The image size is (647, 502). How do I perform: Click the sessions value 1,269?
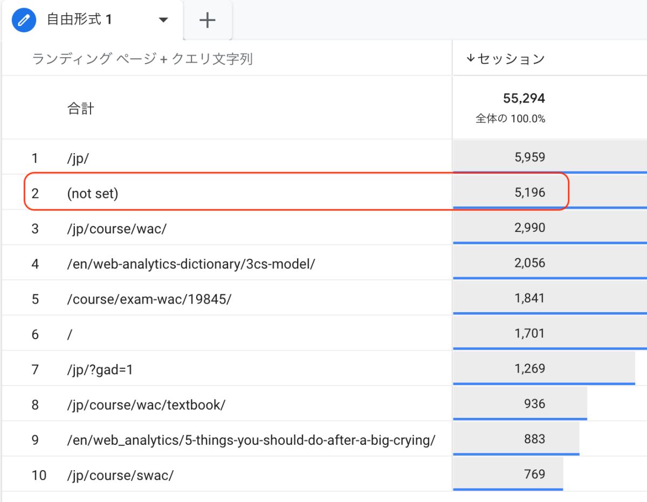(530, 369)
